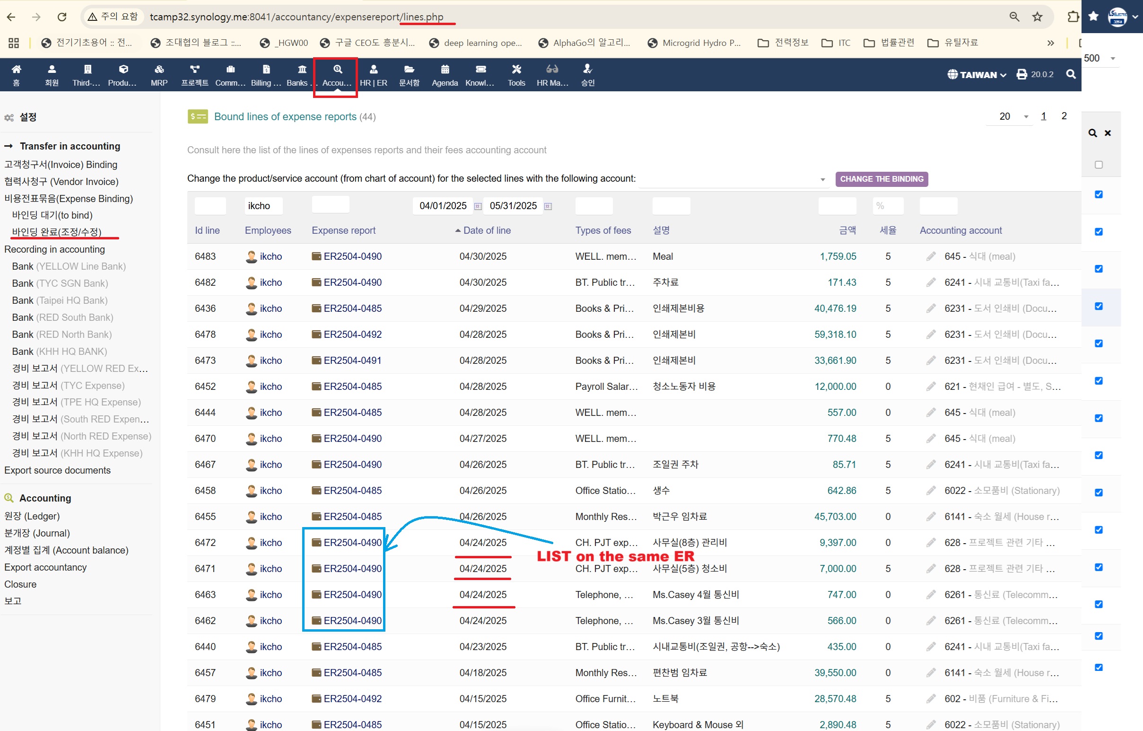
Task: Click the Banks module icon
Action: click(x=301, y=70)
